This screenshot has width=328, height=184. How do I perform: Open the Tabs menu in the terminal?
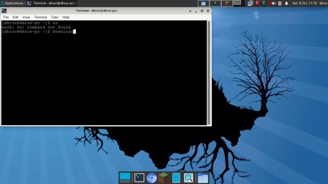(55, 17)
